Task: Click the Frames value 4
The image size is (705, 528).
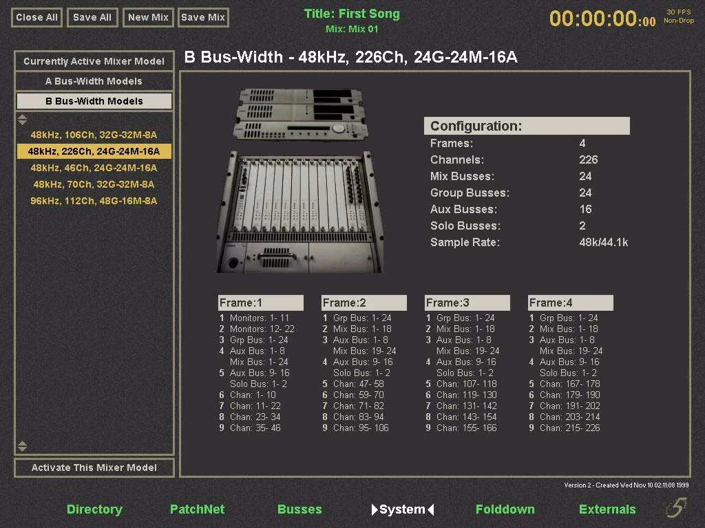Action: [582, 143]
